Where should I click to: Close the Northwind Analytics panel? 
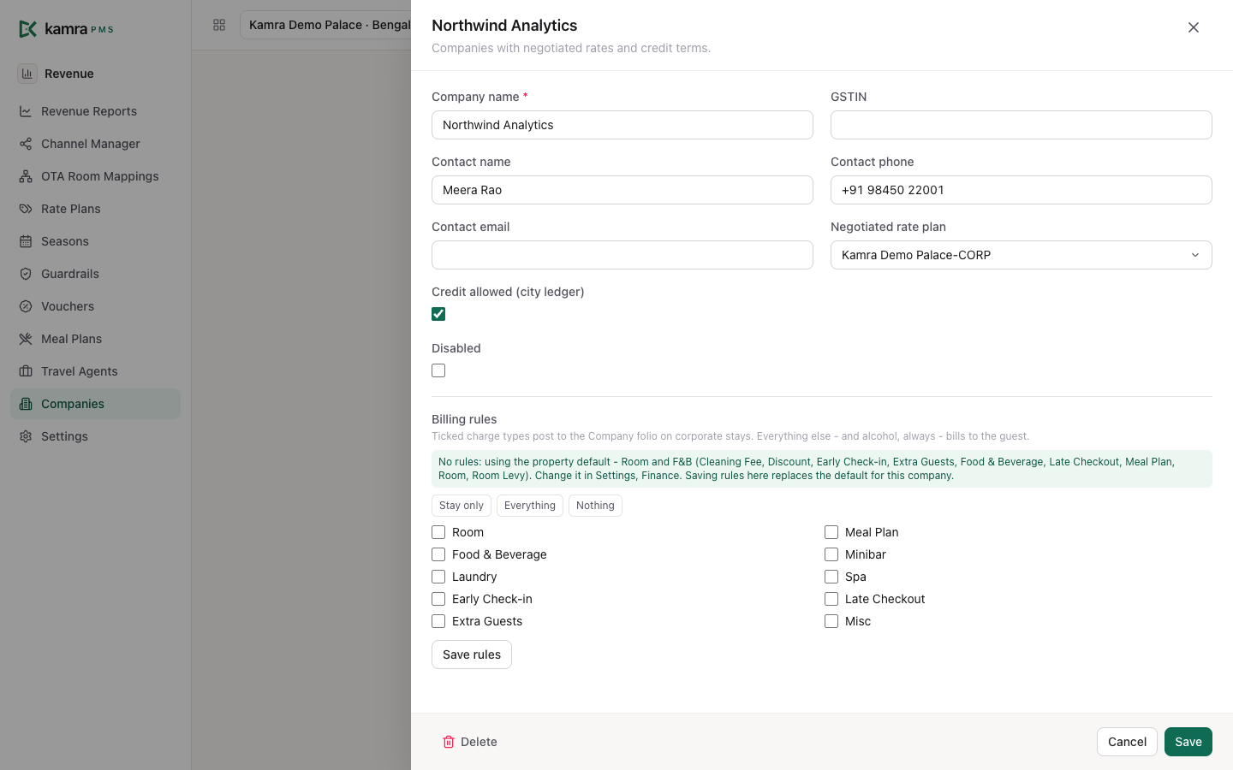click(x=1194, y=27)
